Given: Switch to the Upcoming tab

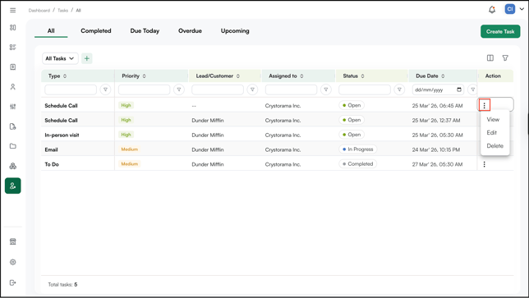Looking at the screenshot, I should (235, 30).
